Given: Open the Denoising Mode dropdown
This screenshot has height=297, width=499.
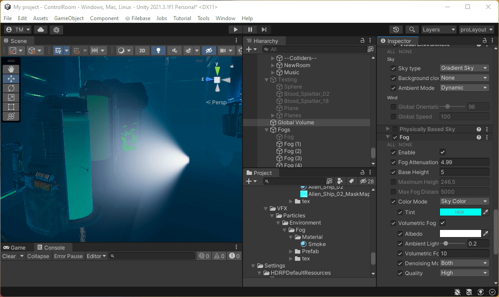Looking at the screenshot, I should (464, 263).
